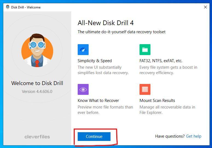Image resolution: width=212 pixels, height=148 pixels.
Task: Click the "FAT32, NTFS, exFAT, etc." heading
Action: (x=161, y=61)
